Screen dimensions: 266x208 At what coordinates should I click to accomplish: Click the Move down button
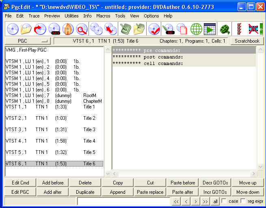coord(248,192)
